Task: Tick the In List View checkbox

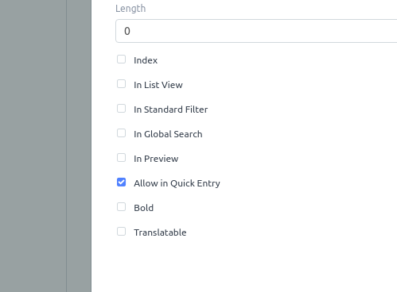Action: (121, 84)
